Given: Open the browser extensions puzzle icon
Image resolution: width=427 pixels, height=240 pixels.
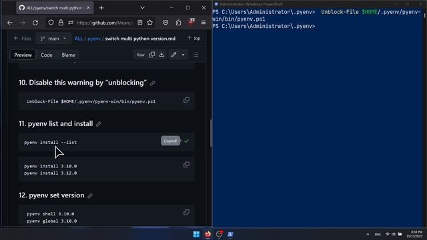Looking at the screenshot, I should pyautogui.click(x=178, y=23).
